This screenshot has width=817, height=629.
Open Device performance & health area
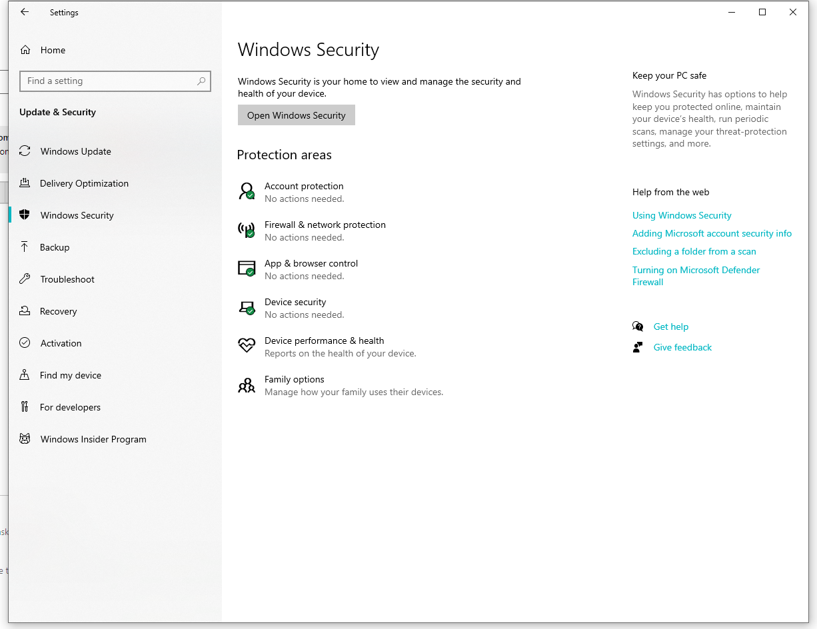pyautogui.click(x=327, y=346)
